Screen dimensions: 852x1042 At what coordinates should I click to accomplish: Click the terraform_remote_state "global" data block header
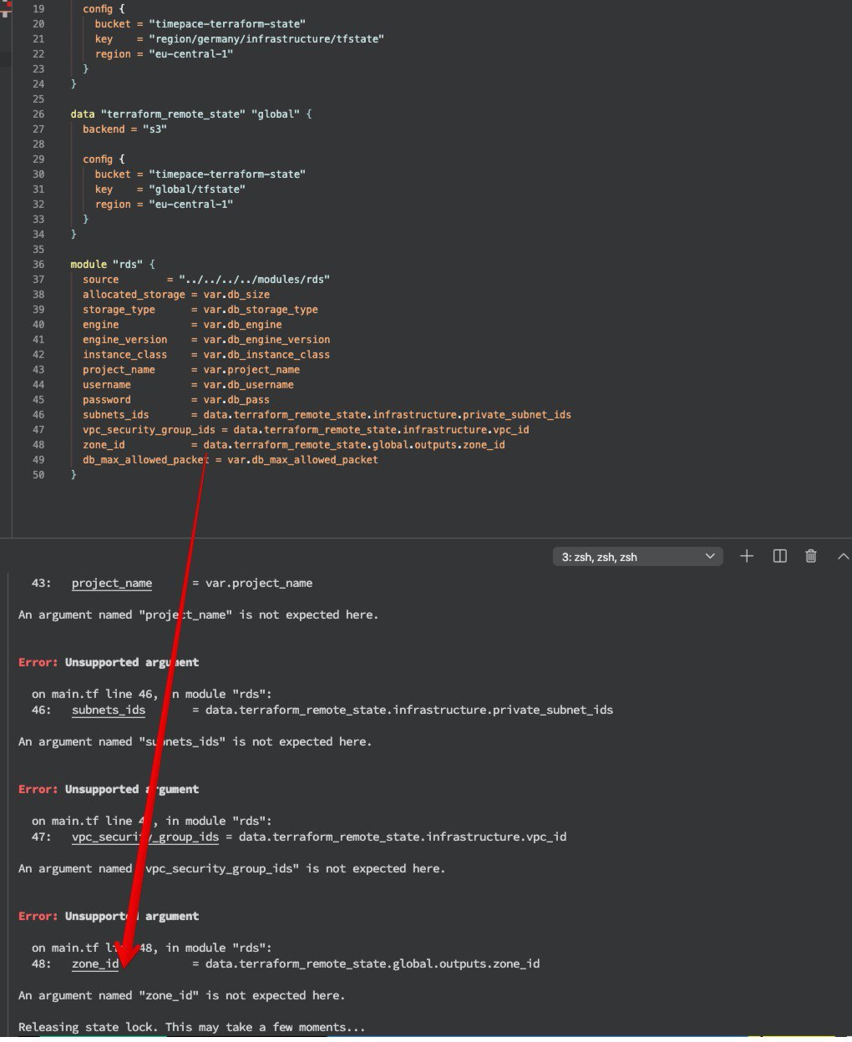pos(190,114)
